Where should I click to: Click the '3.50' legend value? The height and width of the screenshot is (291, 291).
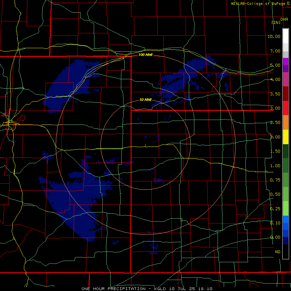pos(275,94)
